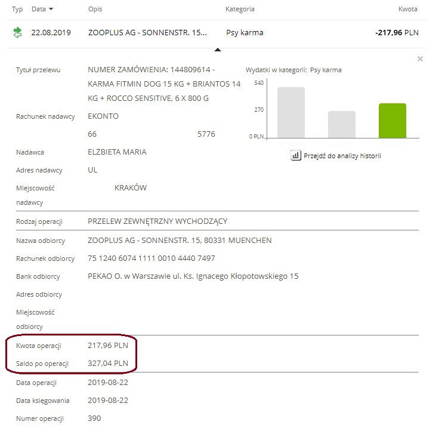Select the green 08.2019 expense bar
Image resolution: width=448 pixels, height=431 pixels.
point(393,121)
